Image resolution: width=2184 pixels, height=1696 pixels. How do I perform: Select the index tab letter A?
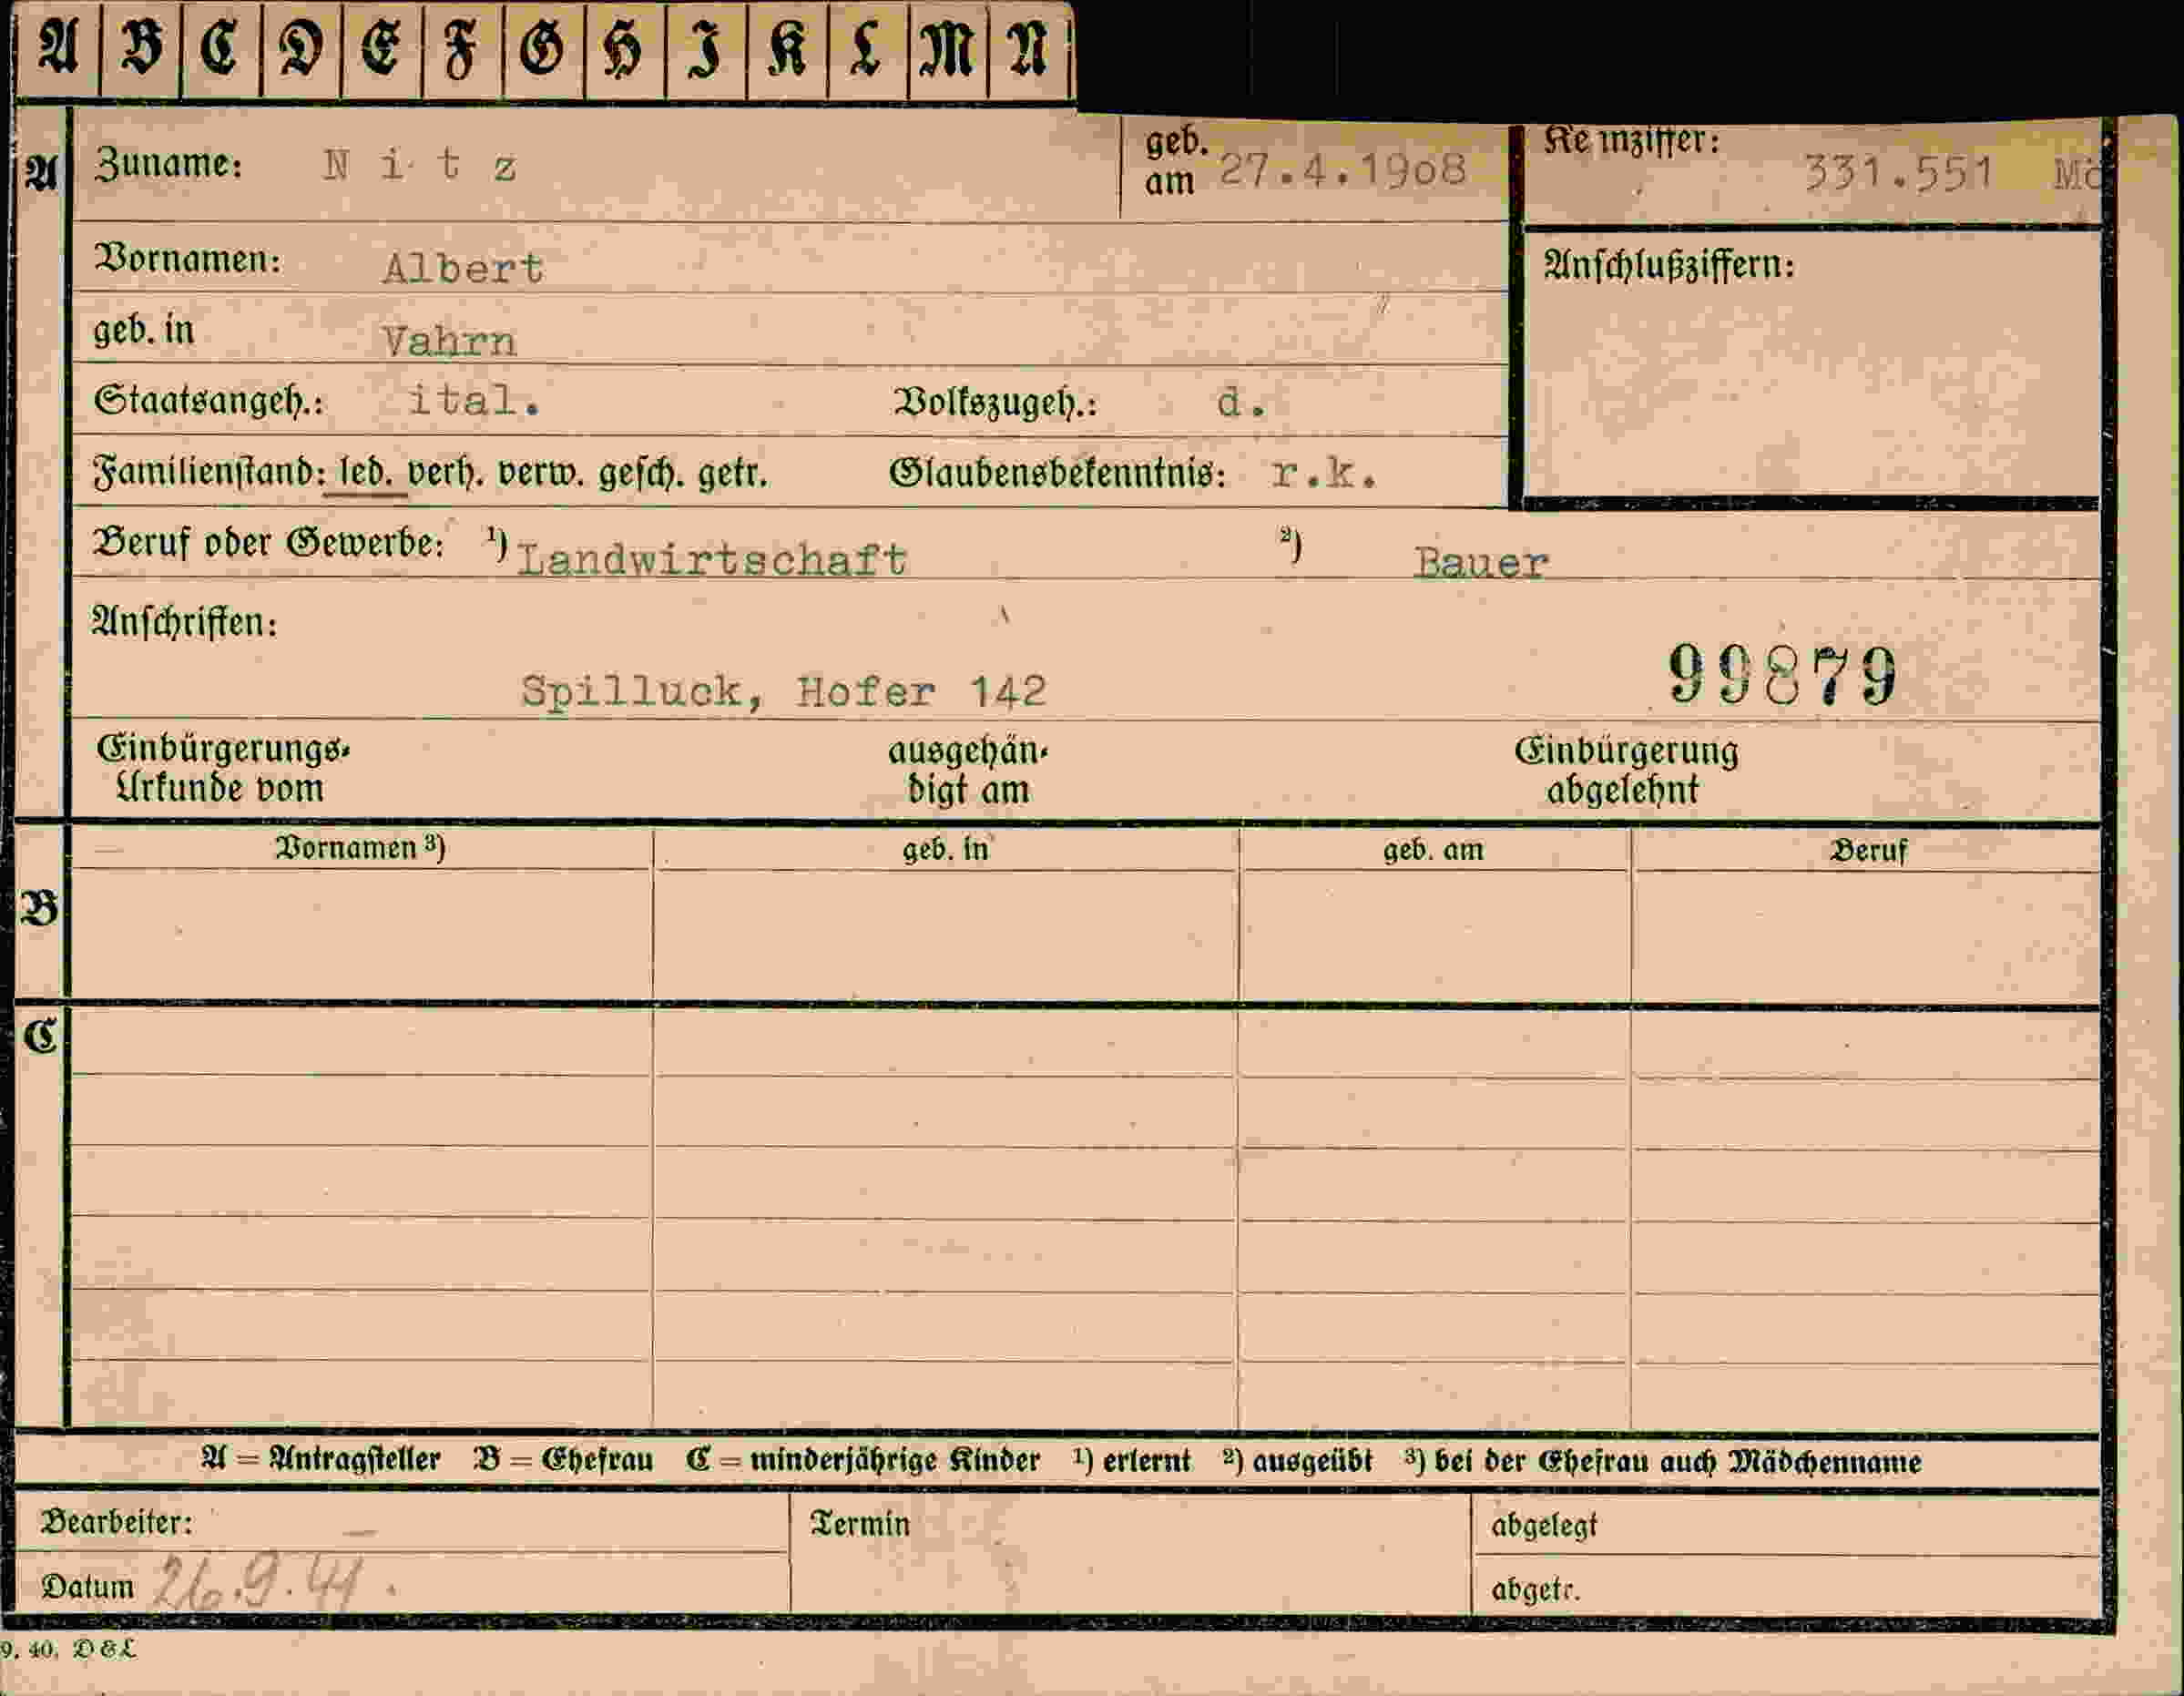pyautogui.click(x=59, y=48)
